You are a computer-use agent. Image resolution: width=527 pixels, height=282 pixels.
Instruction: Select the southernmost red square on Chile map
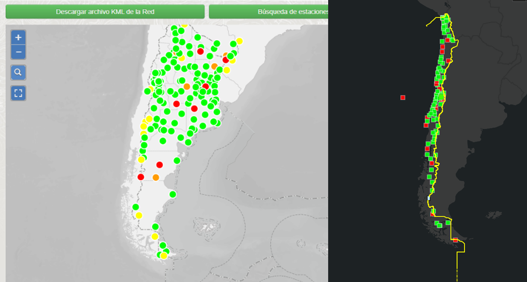(455, 240)
